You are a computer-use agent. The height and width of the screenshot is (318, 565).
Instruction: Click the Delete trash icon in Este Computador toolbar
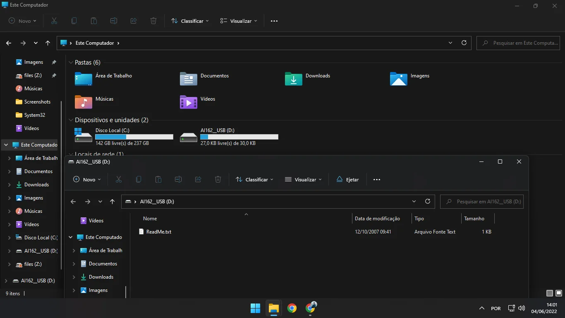pos(153,21)
